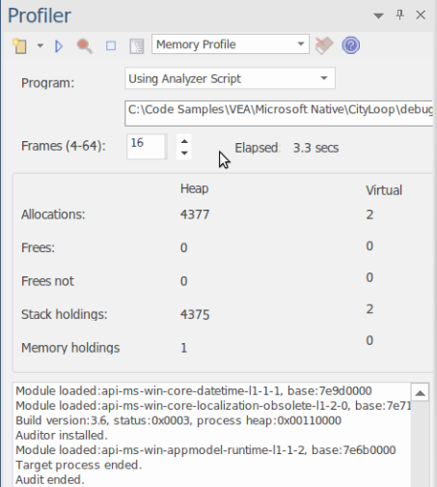Viewport: 437px width, 487px height.
Task: Click Virtual Allocations value 2
Action: coord(369,215)
